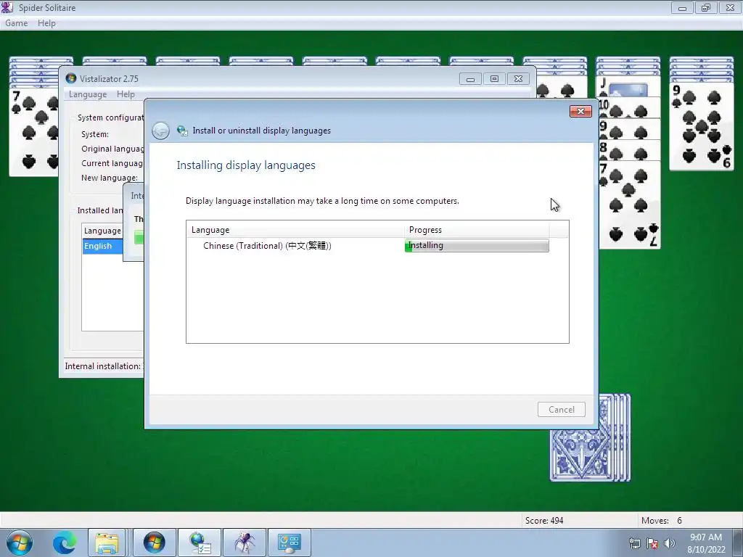743x557 pixels.
Task: Restore down the Spider Solitaire window
Action: (x=706, y=7)
